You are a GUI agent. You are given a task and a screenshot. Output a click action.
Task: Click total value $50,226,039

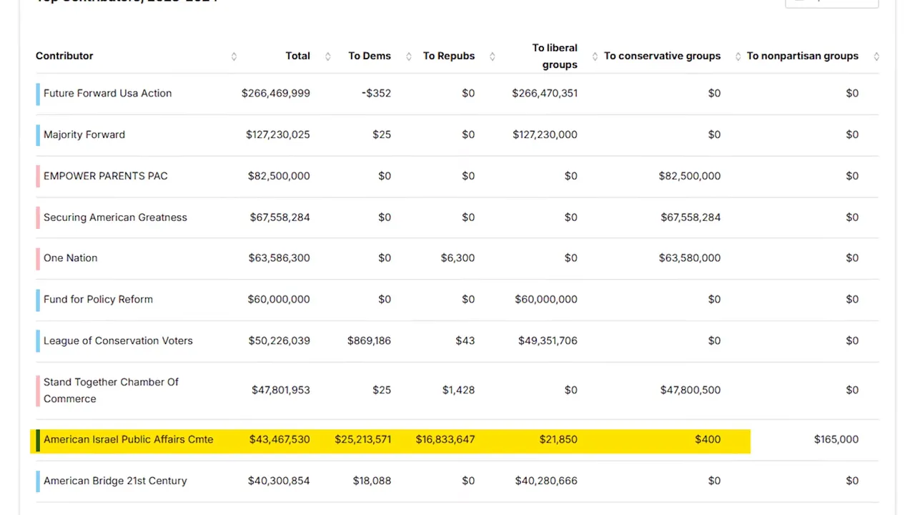pos(279,340)
